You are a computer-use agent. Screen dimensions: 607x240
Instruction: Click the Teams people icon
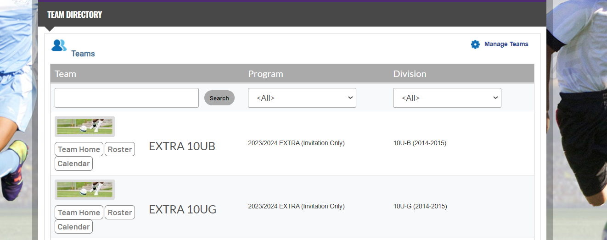(59, 45)
